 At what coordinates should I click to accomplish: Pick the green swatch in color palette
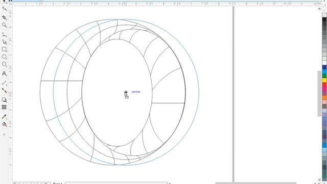(x=324, y=76)
